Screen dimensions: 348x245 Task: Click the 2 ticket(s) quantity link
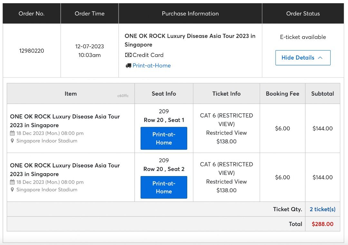point(322,209)
